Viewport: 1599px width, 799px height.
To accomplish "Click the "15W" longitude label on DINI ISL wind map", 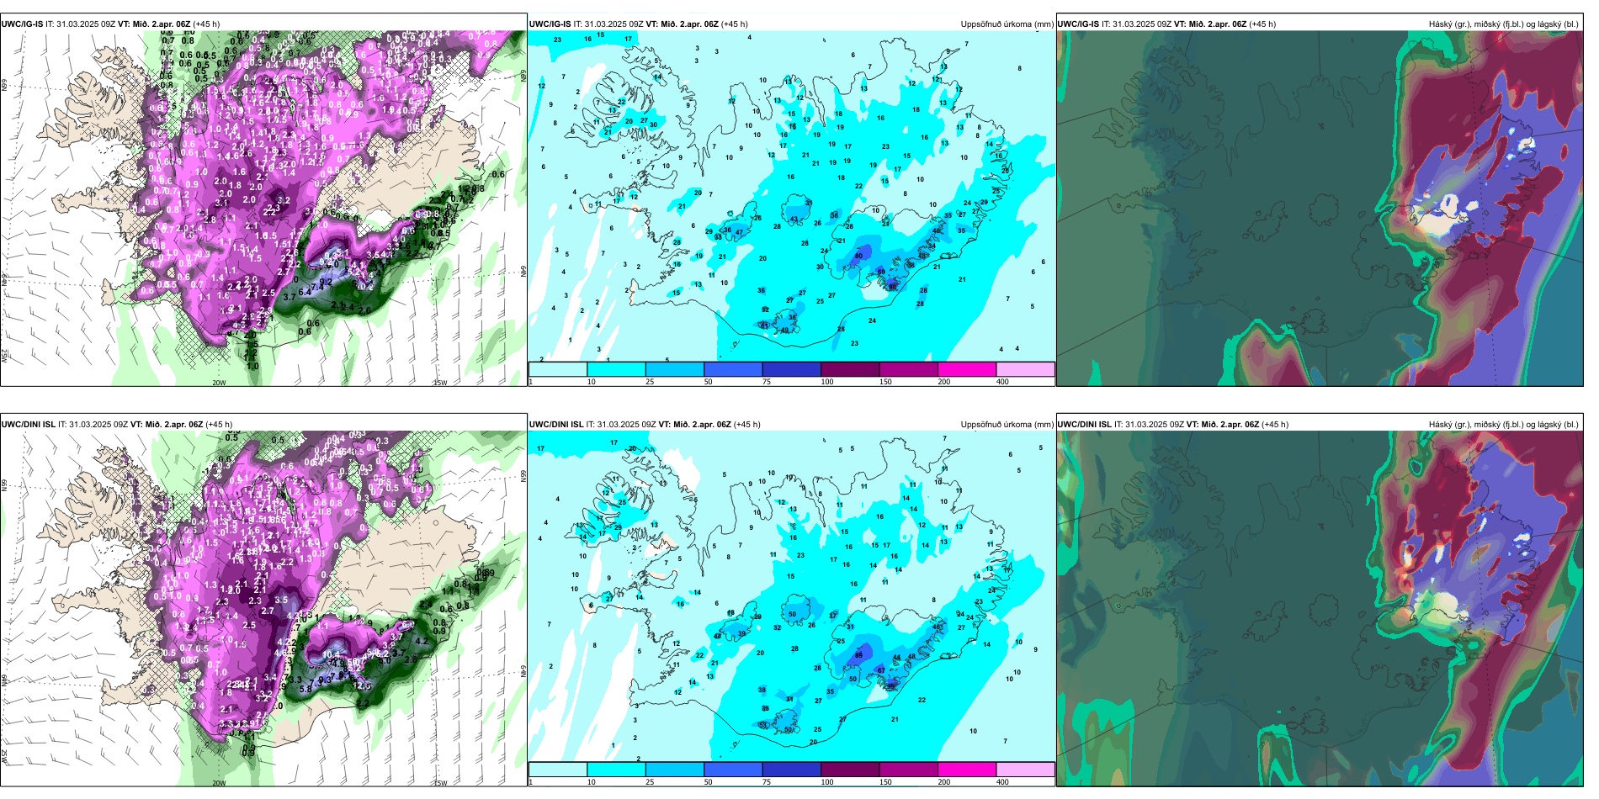I will pyautogui.click(x=440, y=783).
